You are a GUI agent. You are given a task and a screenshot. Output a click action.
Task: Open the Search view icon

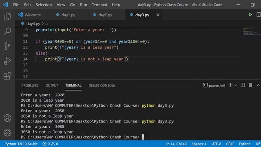7,31
